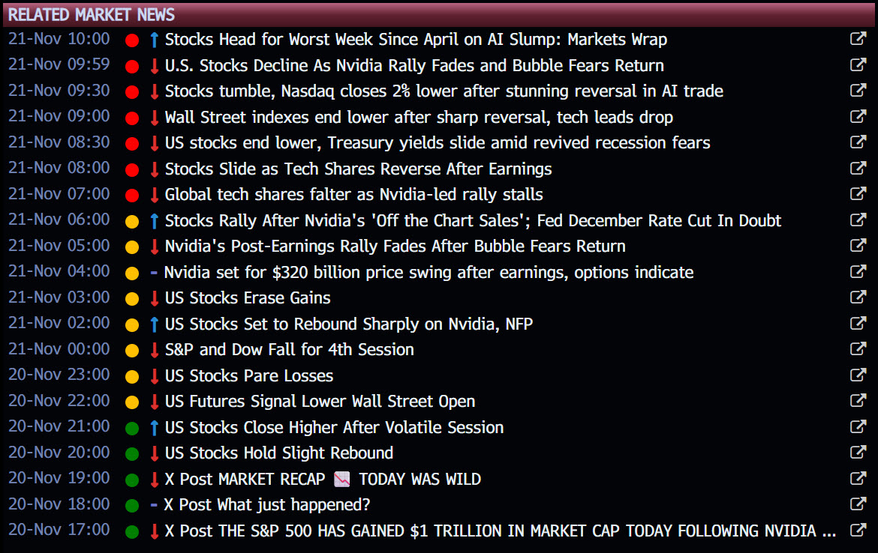The height and width of the screenshot is (553, 878).
Task: Open 'X Post MARKET RECAP TODAY WAS WILD'
Action: coord(323,480)
